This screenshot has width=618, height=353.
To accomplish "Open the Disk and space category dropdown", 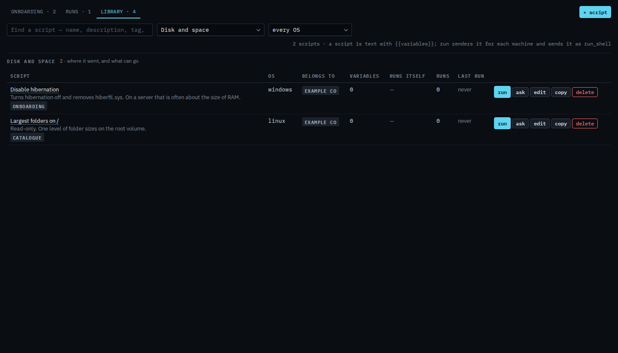I will point(211,30).
